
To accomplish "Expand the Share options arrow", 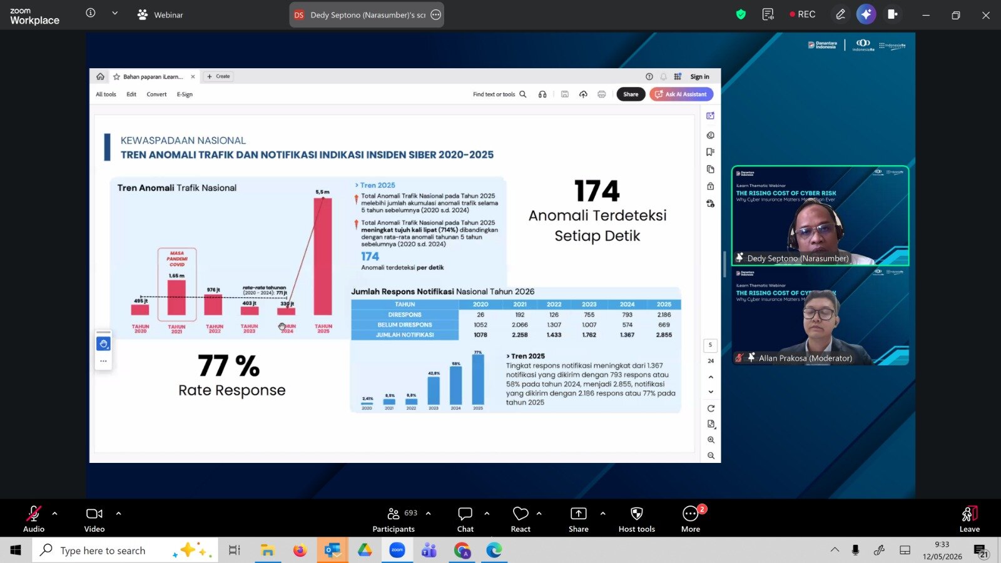I will (x=602, y=514).
